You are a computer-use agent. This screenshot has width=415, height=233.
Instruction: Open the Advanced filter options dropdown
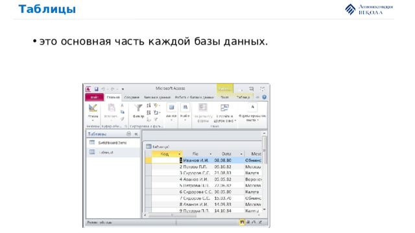157,113
